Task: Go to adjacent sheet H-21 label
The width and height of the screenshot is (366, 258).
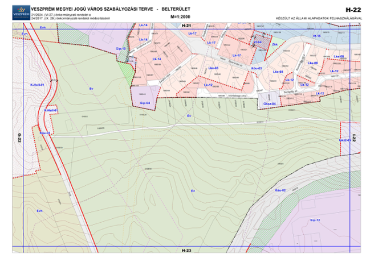Action: 186,27
